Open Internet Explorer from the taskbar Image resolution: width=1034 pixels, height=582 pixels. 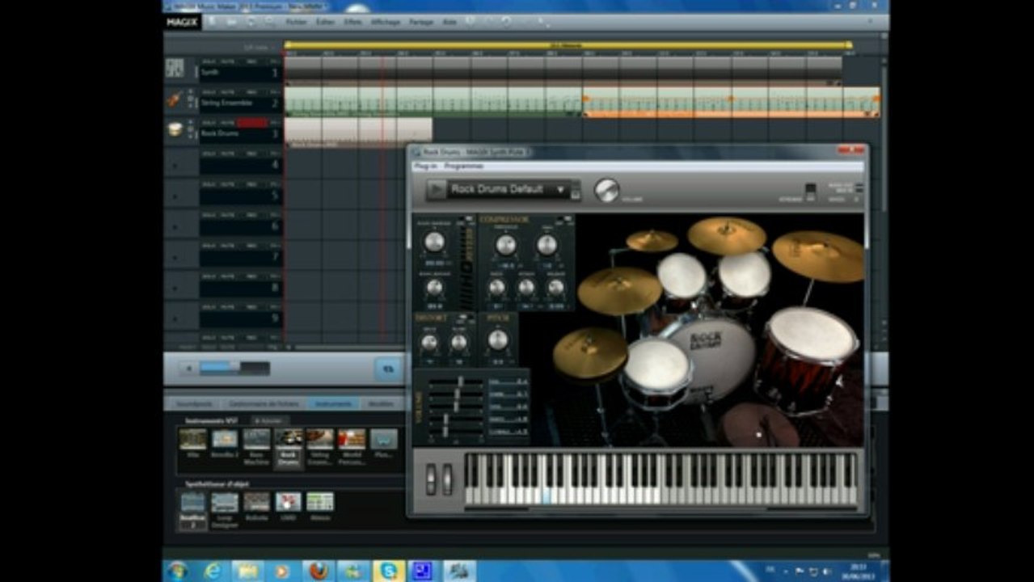[x=212, y=571]
